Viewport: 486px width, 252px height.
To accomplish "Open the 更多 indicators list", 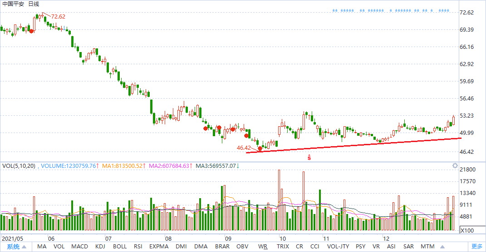I will tap(476, 247).
